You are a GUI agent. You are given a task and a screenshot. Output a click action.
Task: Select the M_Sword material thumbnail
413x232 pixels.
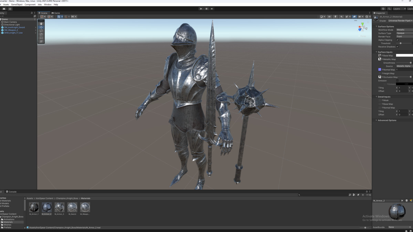pos(72,207)
